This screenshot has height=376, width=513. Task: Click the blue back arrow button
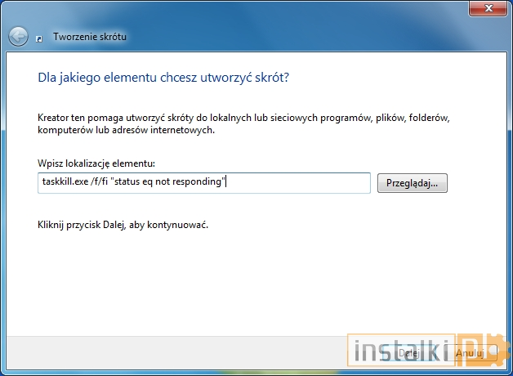18,37
